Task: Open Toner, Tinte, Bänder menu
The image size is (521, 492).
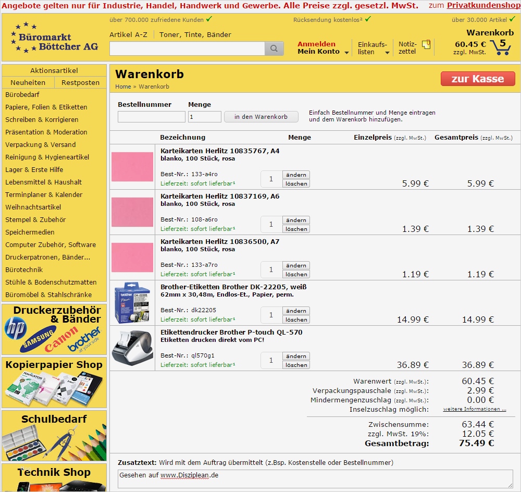Action: [195, 34]
